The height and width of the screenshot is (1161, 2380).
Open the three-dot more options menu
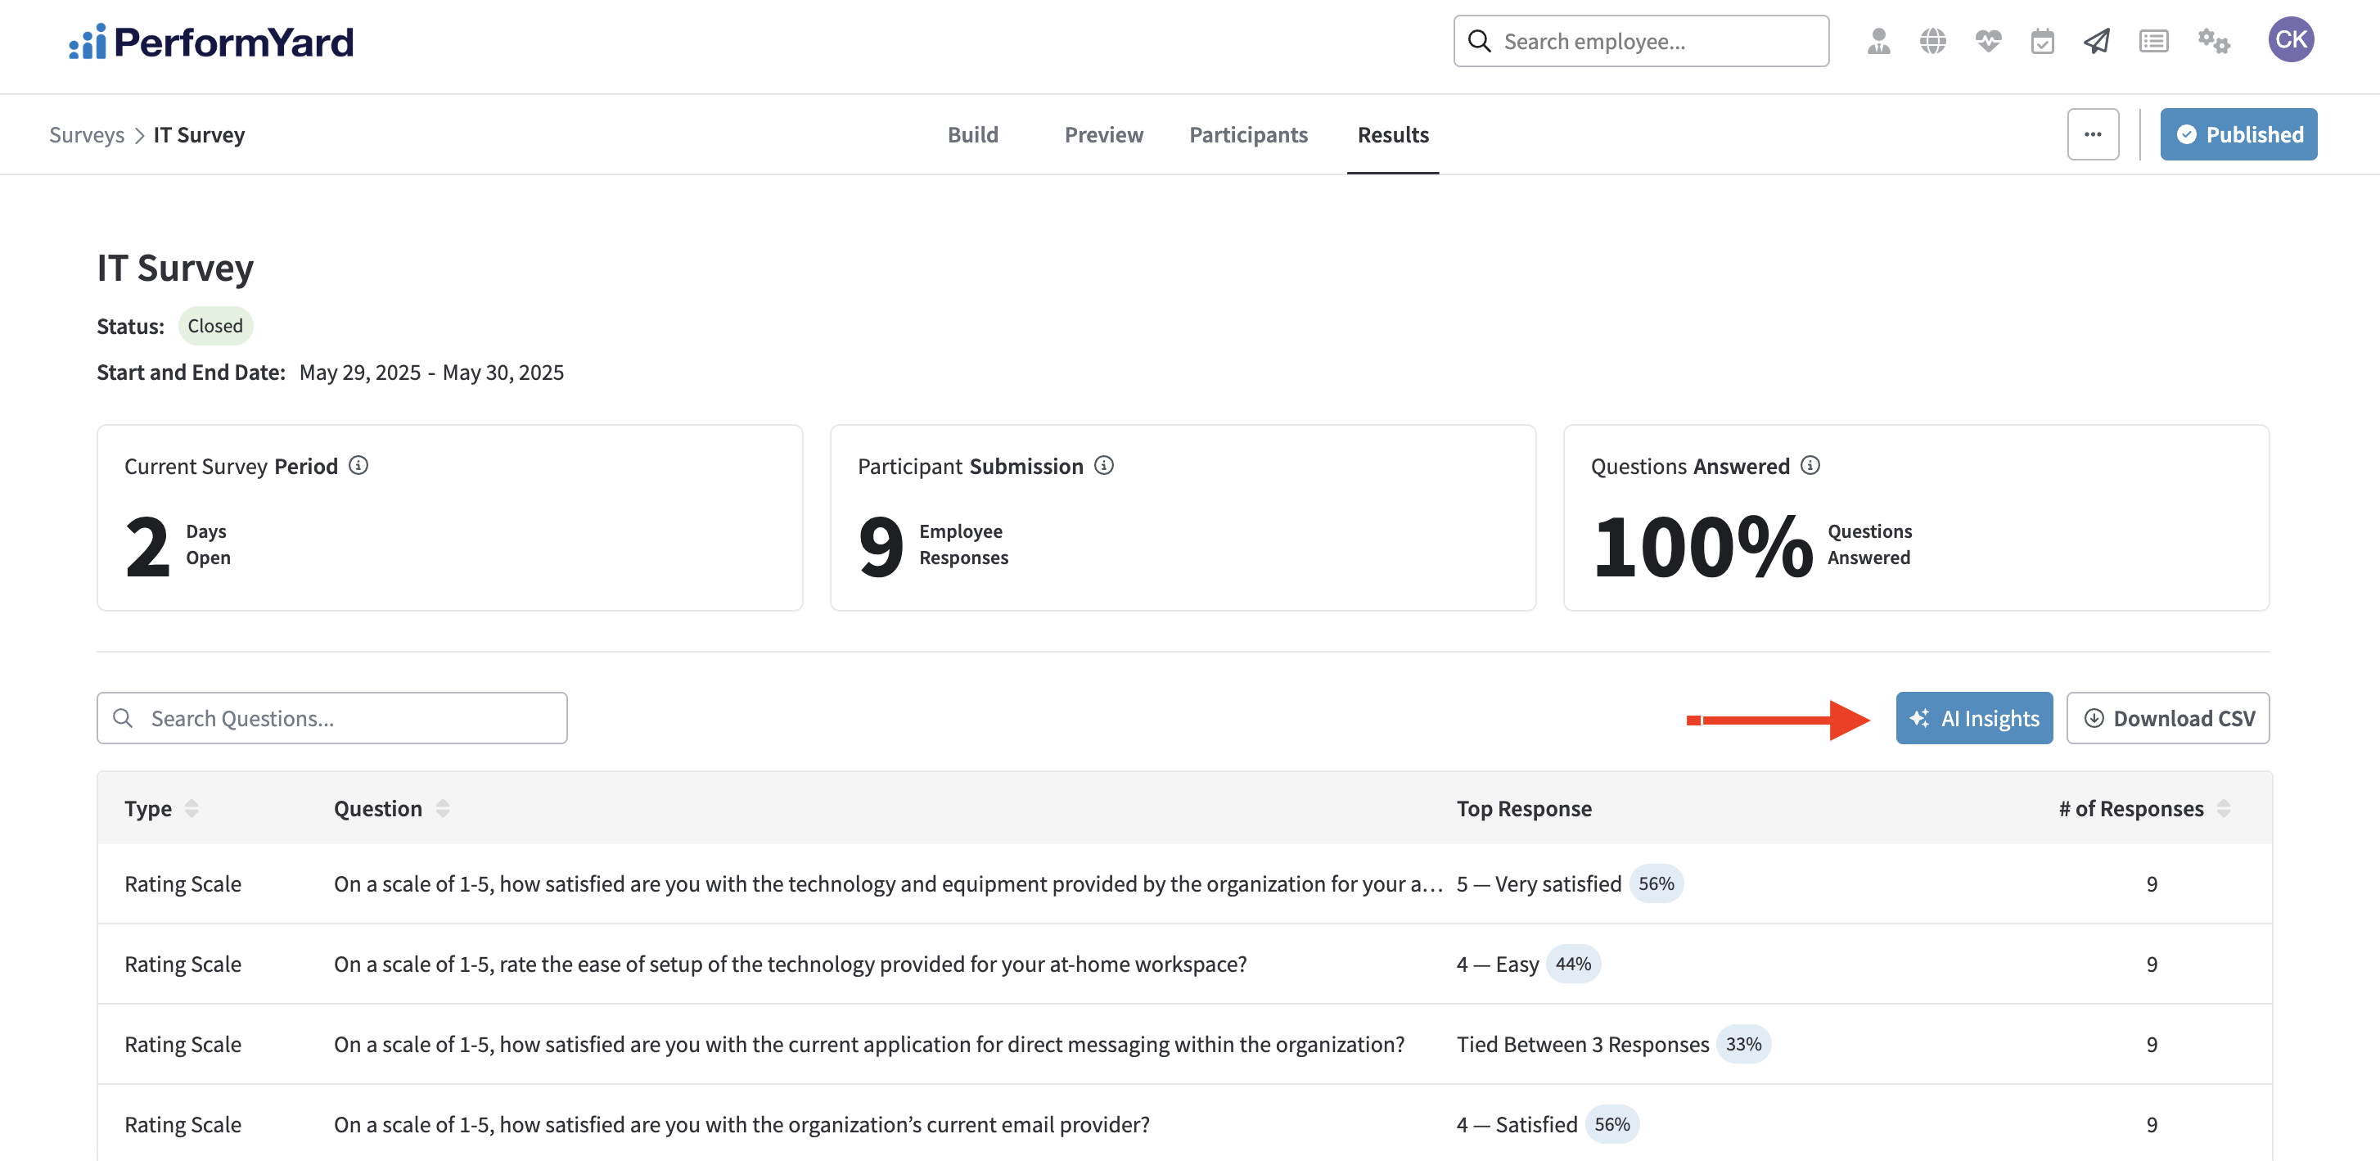click(2093, 135)
